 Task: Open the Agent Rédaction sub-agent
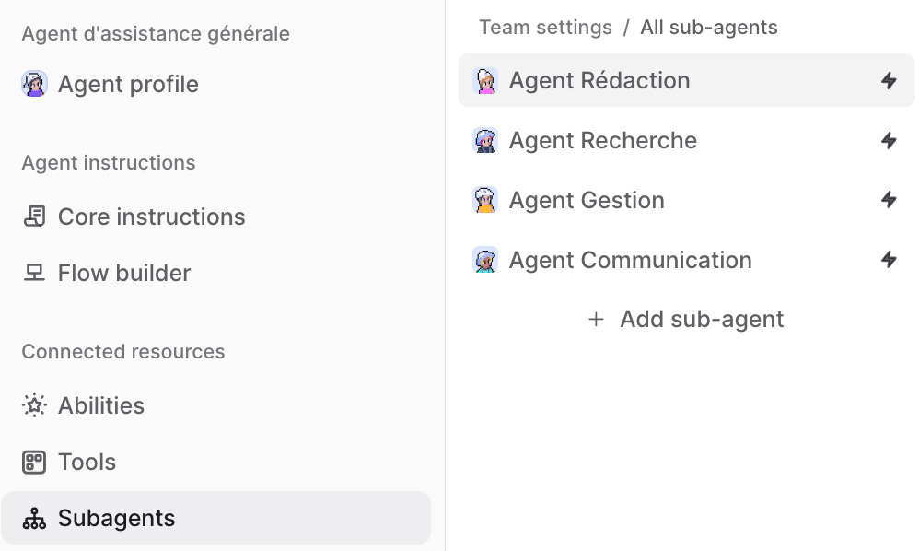(x=686, y=80)
